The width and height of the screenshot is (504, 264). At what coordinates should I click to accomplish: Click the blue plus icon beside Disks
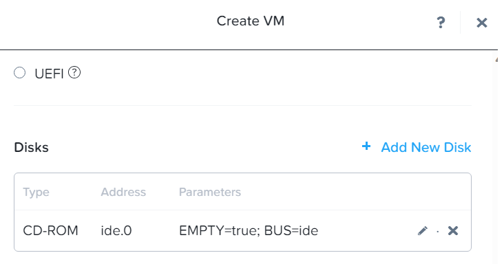click(x=366, y=146)
